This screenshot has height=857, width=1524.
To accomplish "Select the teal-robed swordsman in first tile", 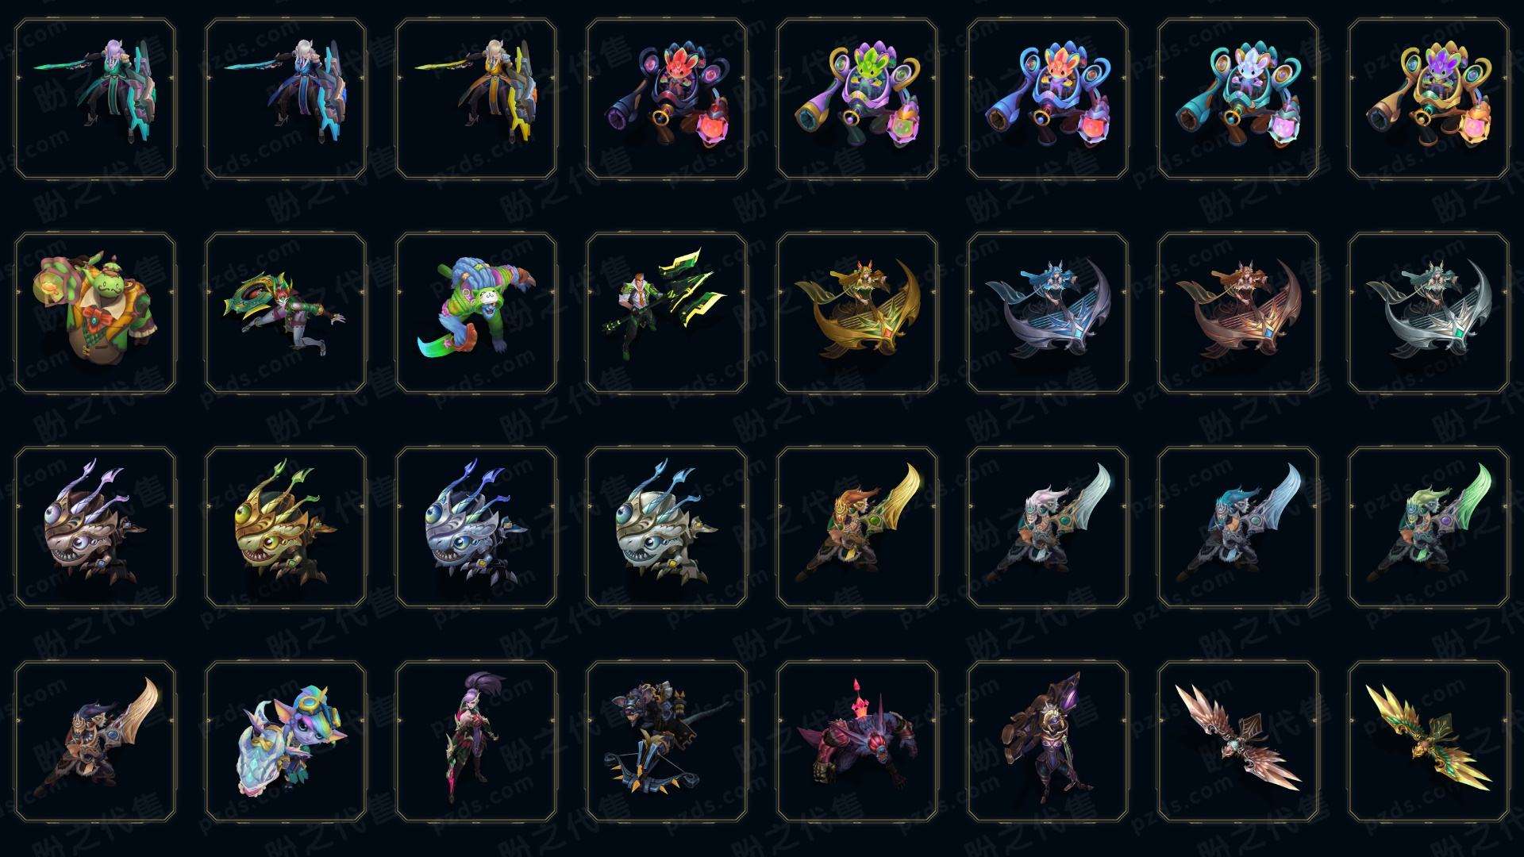I will (x=95, y=98).
